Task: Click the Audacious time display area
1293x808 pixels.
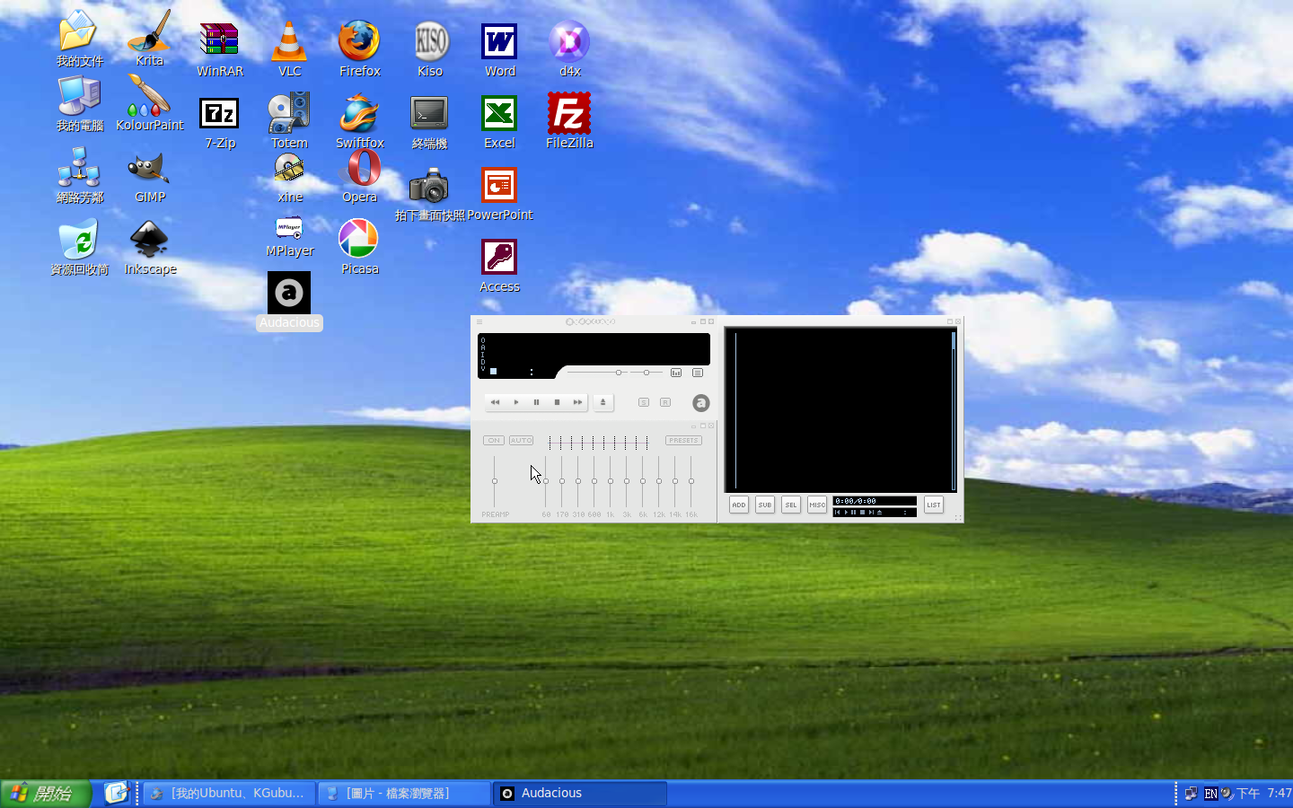Action: click(x=521, y=370)
